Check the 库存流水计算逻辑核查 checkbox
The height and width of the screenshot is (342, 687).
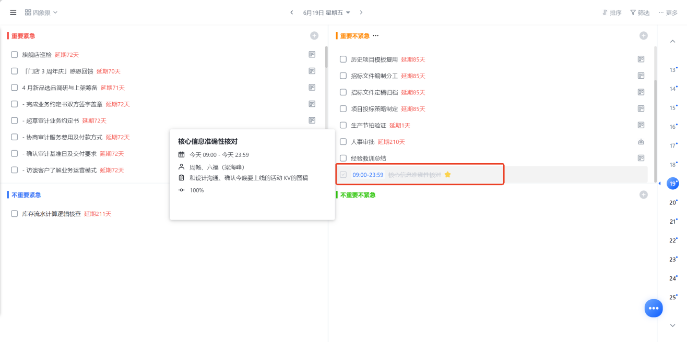(15, 214)
